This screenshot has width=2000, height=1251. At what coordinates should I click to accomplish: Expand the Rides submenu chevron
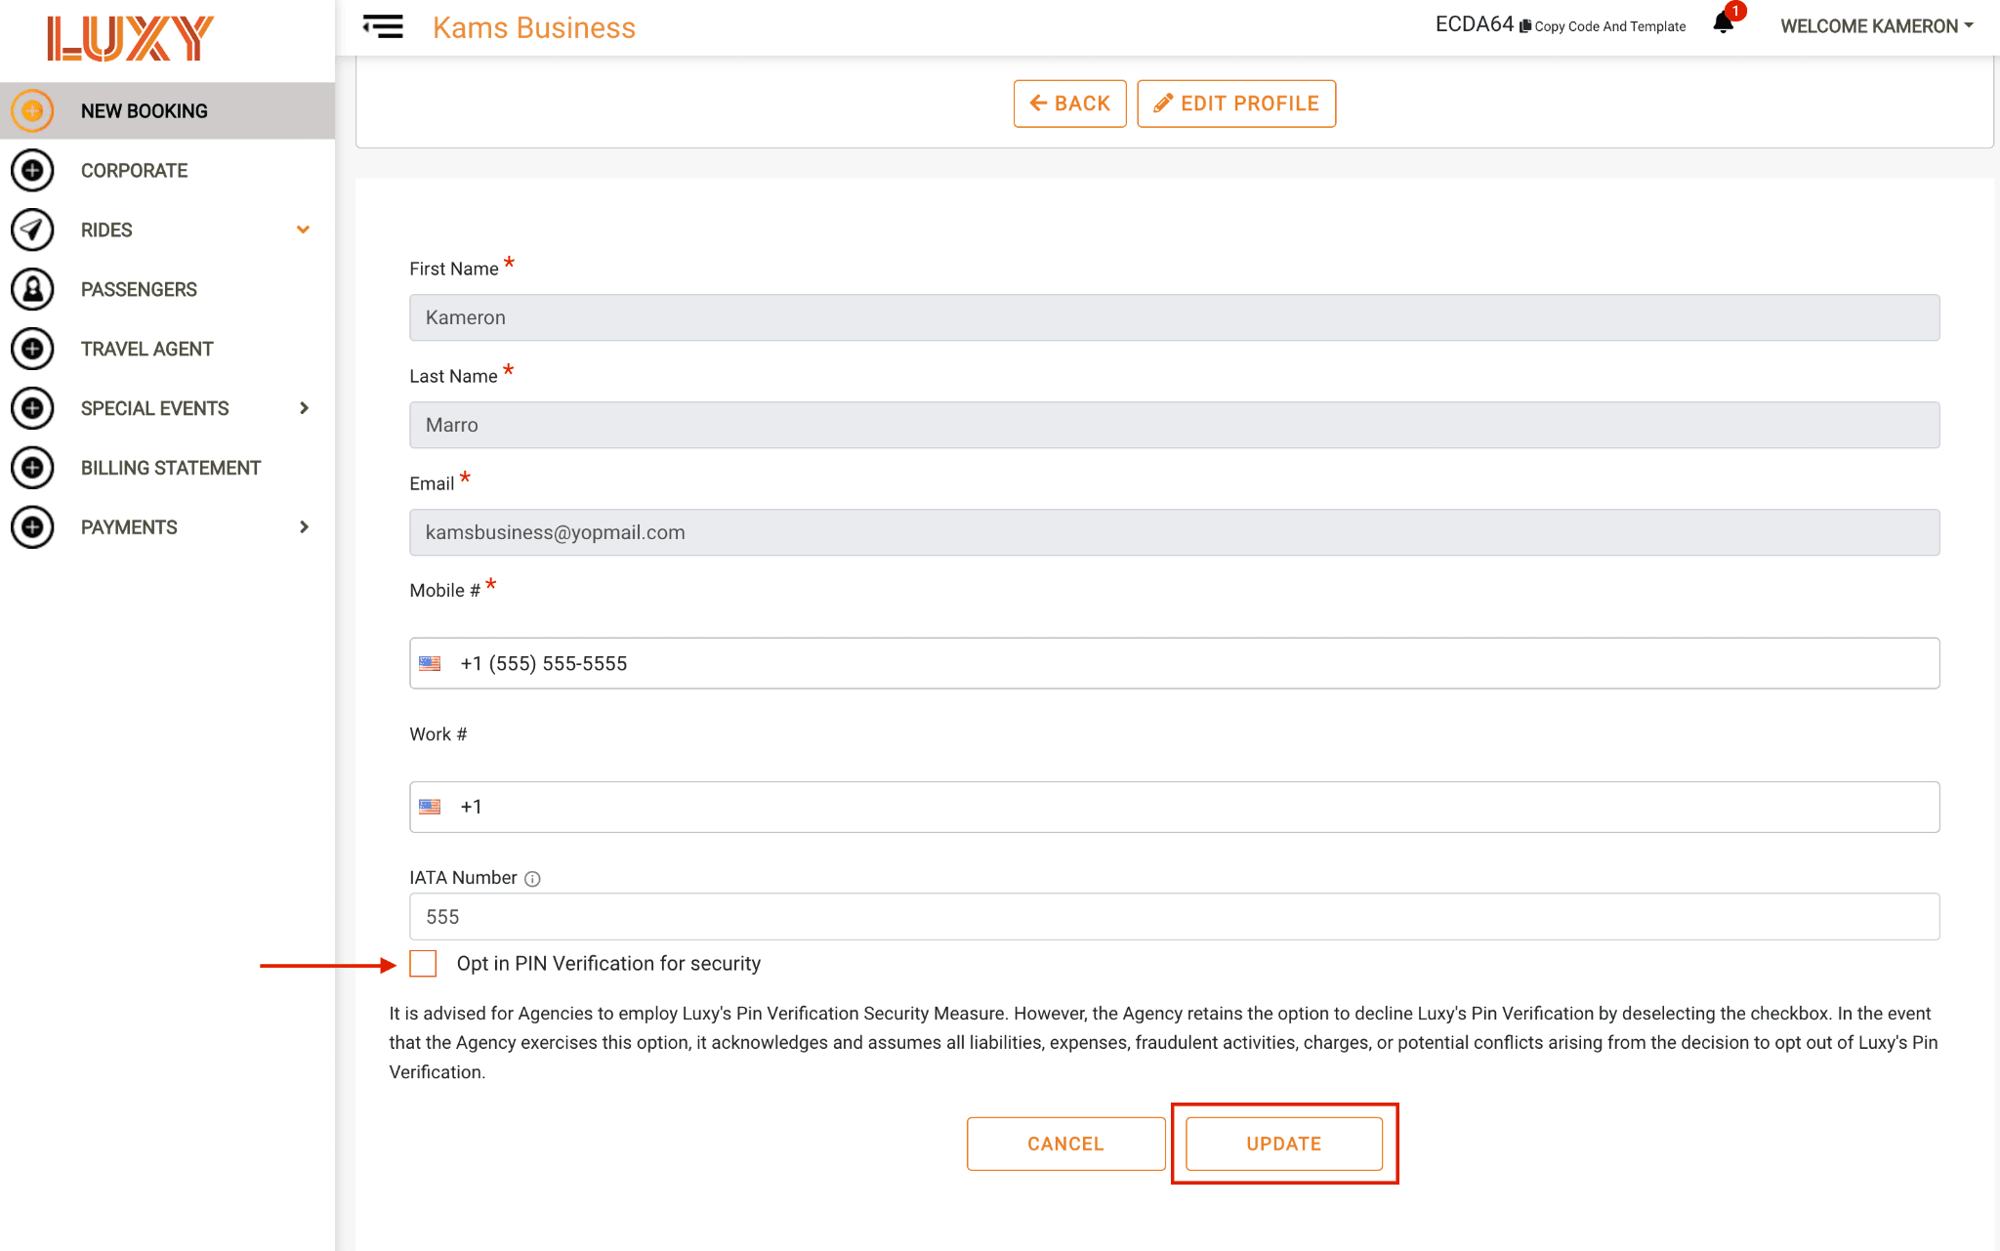(x=304, y=229)
